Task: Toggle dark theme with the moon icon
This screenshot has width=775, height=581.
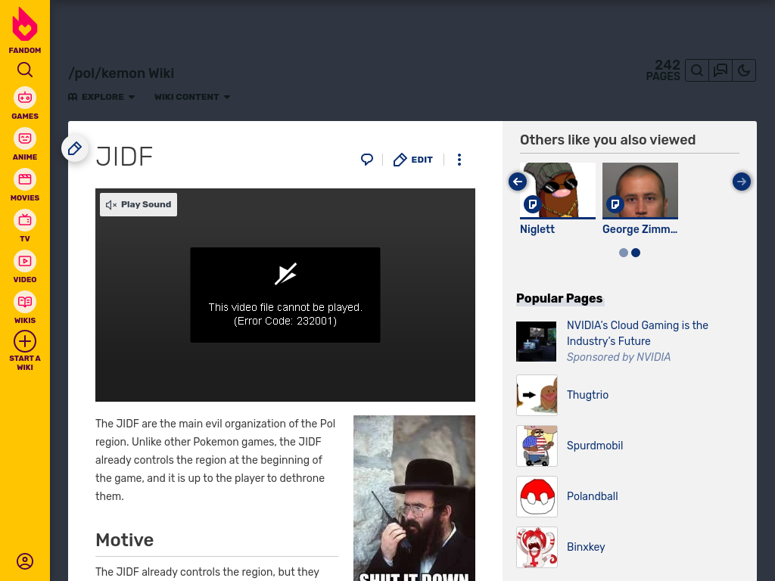Action: pyautogui.click(x=744, y=70)
